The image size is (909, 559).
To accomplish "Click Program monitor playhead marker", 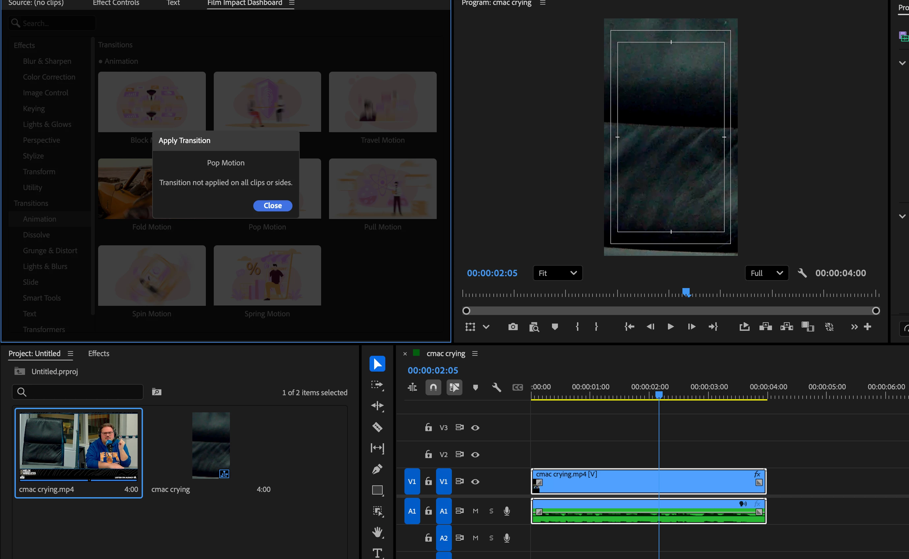I will [x=686, y=292].
